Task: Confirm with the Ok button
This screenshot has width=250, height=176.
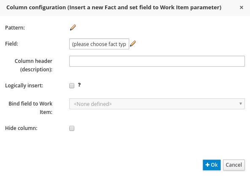Action: coord(212,165)
